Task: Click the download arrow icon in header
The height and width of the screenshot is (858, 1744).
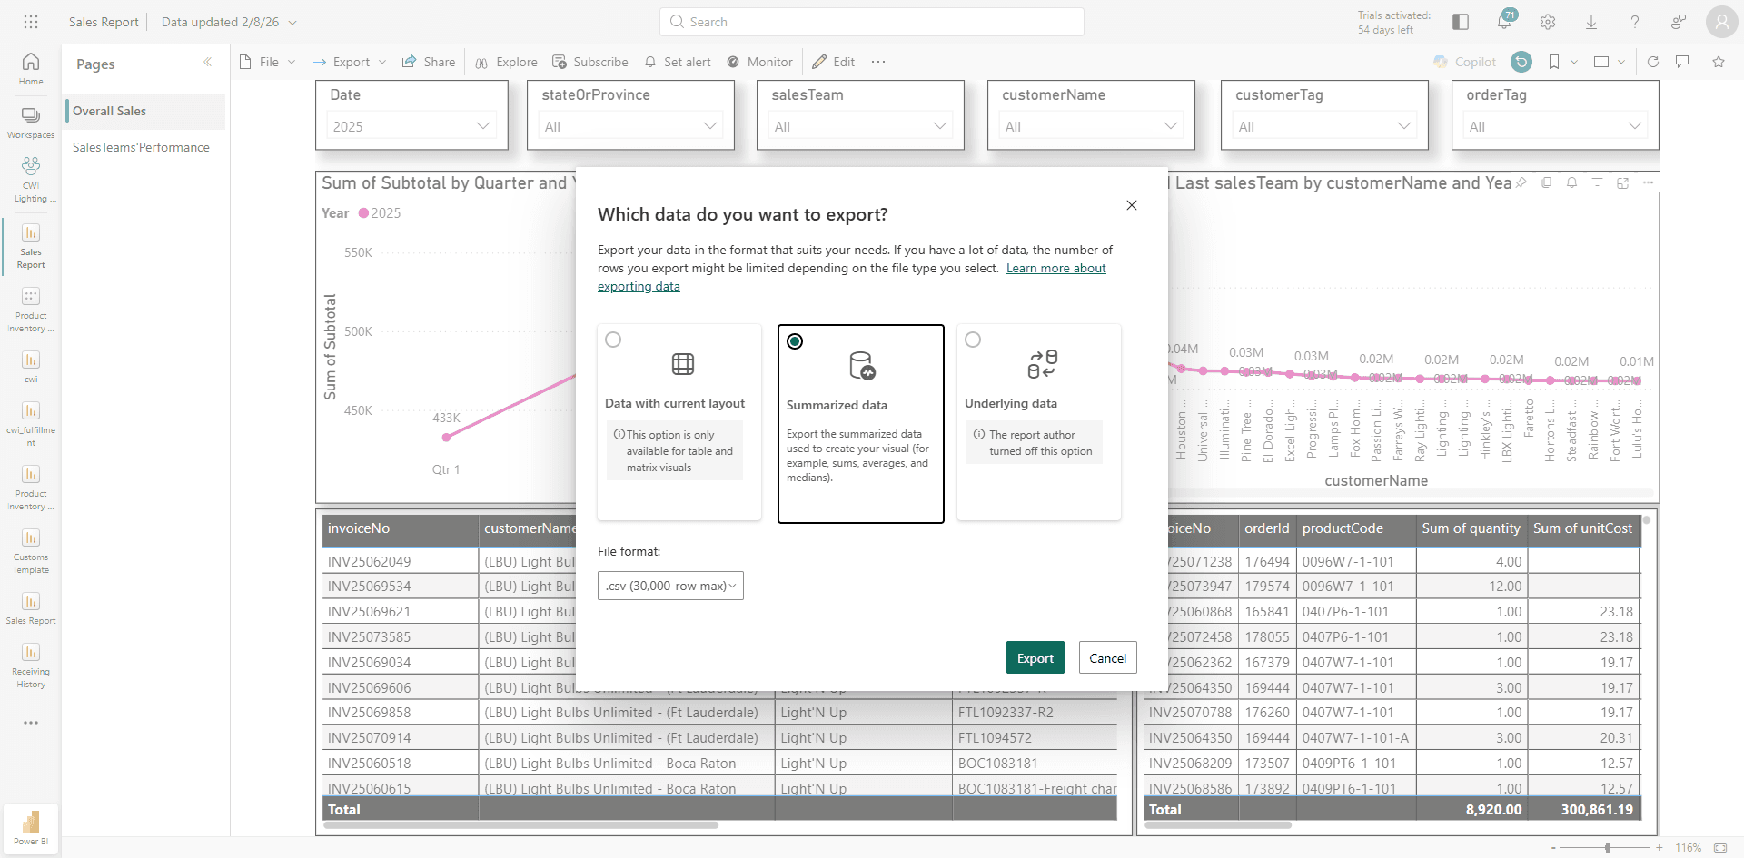Action: [1591, 22]
